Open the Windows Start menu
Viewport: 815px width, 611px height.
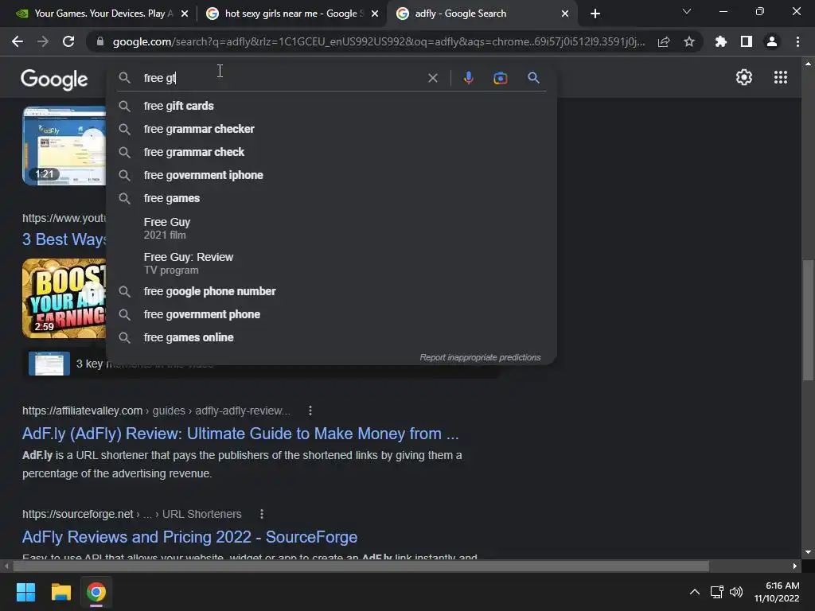(x=25, y=592)
